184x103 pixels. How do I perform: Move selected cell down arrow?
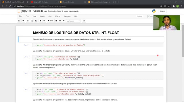tap(44, 21)
